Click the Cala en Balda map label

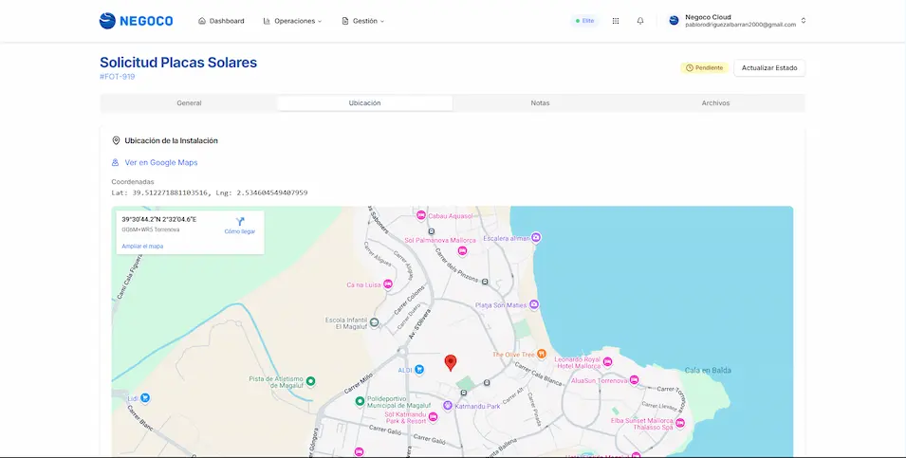click(x=708, y=370)
